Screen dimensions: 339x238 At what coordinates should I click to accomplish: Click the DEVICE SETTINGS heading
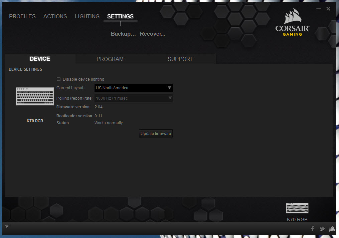[25, 69]
